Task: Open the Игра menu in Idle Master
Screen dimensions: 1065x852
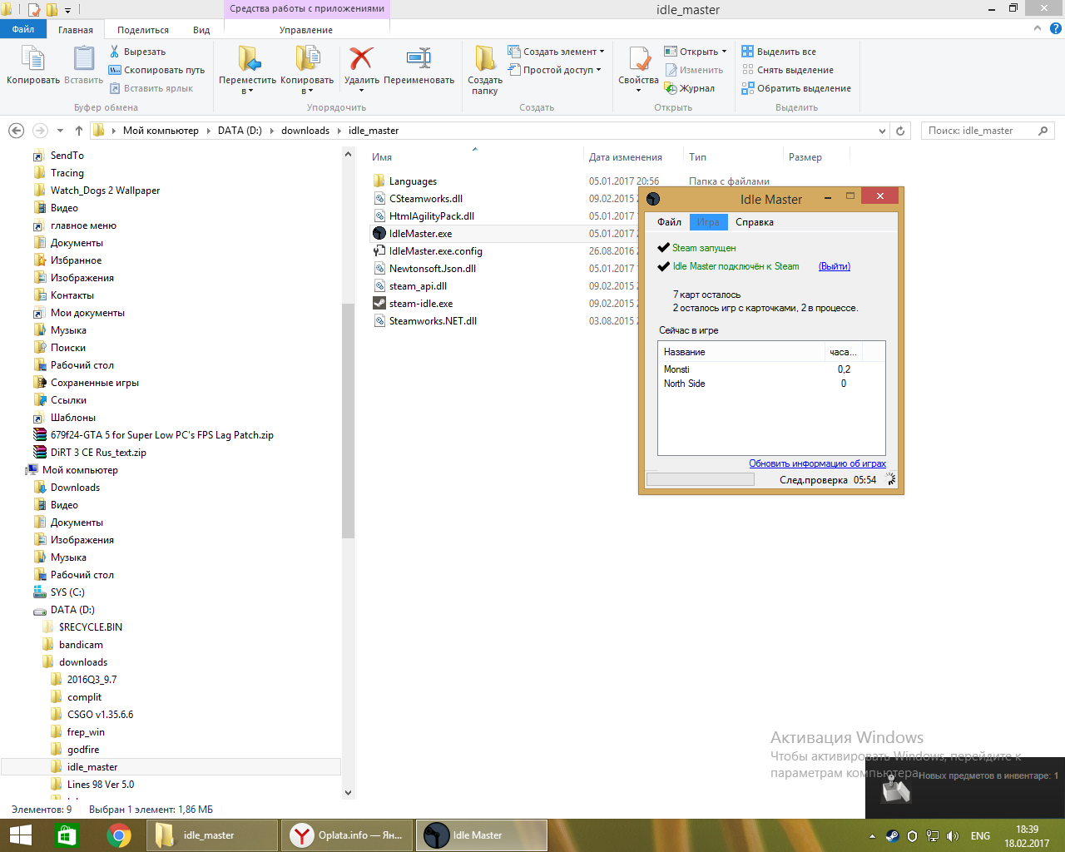Action: (x=708, y=222)
